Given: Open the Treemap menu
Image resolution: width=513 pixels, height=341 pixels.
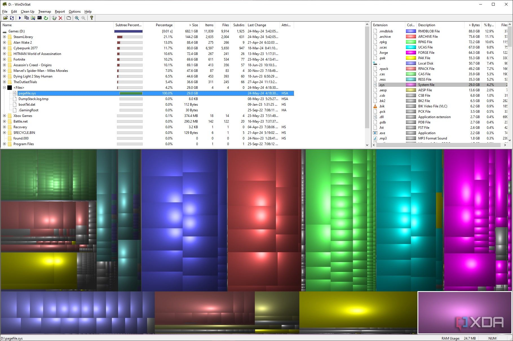Looking at the screenshot, I should [x=45, y=12].
